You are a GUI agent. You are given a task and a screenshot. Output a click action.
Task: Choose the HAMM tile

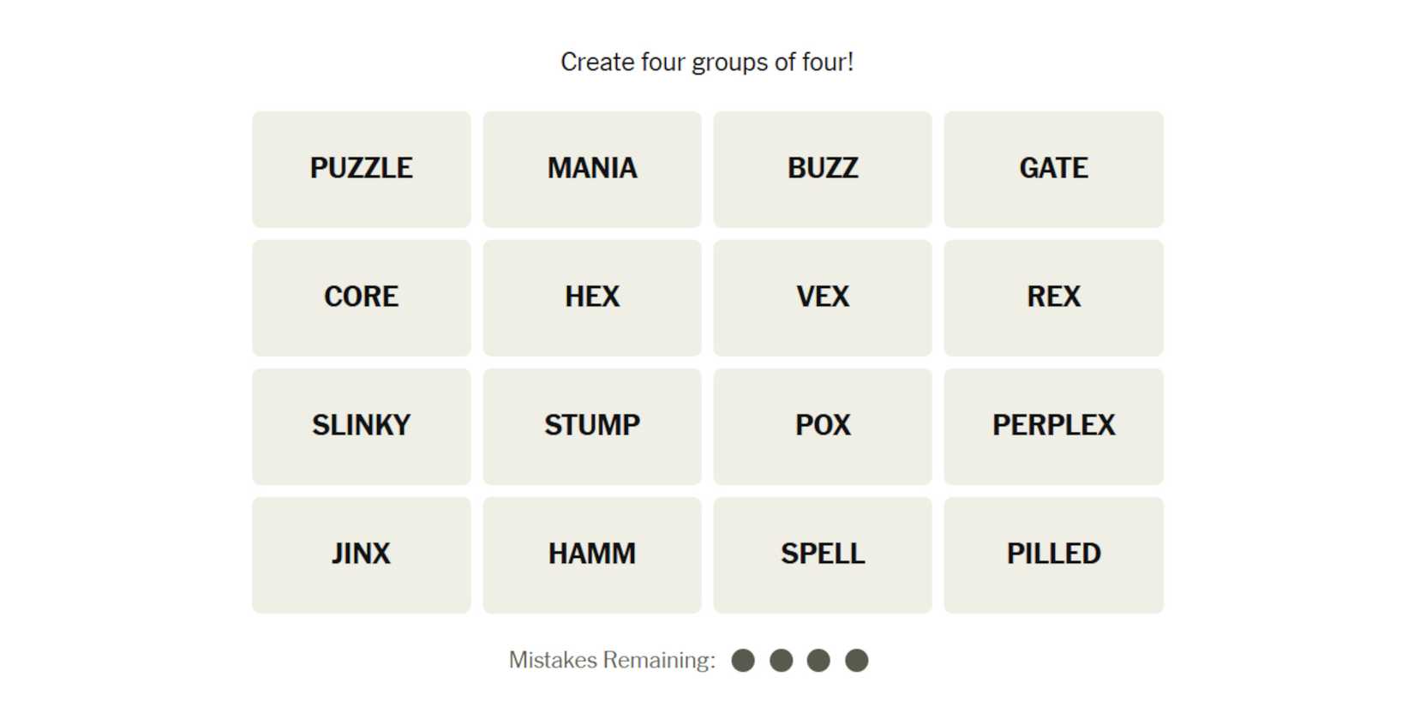[591, 554]
